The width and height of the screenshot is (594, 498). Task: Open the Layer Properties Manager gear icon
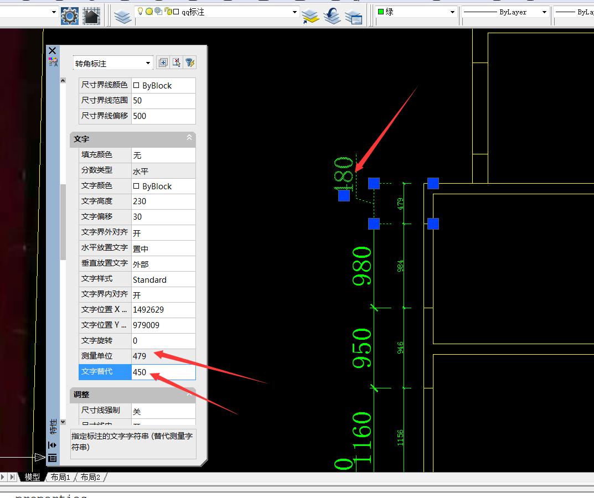point(69,15)
